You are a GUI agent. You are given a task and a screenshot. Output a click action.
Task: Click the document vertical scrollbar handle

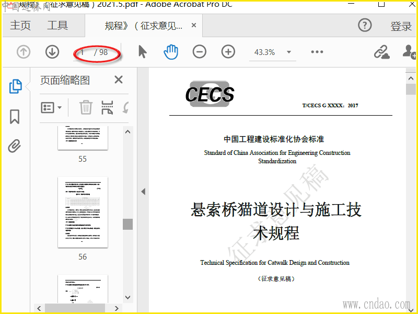[411, 89]
